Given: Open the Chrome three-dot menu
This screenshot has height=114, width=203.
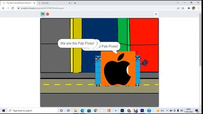Looking at the screenshot, I should [x=198, y=8].
